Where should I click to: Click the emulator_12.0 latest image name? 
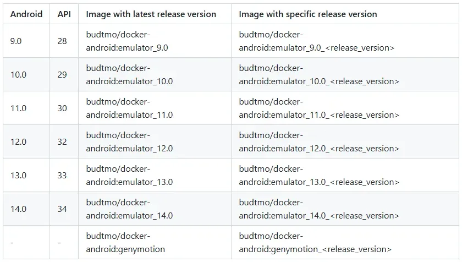coord(129,142)
